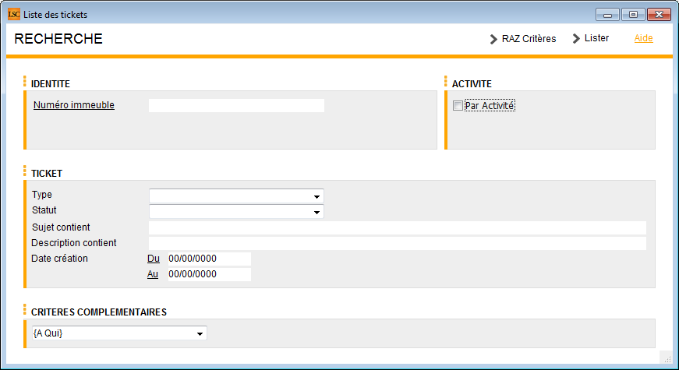Click the Du date creation field
Screen dimensions: 679x370
209,259
